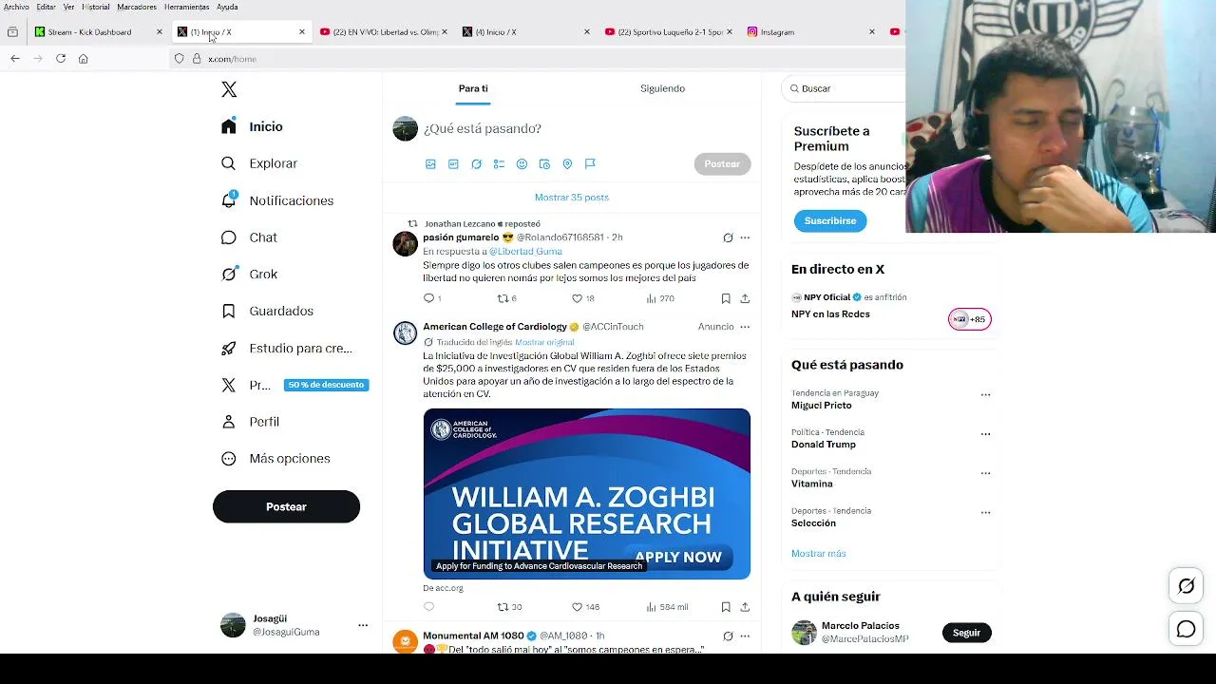Open Perfil in the sidebar
Screen dimensions: 1216x684
click(250, 422)
